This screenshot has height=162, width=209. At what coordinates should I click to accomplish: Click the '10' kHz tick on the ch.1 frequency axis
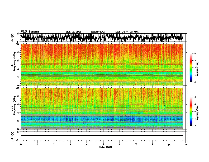[x=18, y=44]
